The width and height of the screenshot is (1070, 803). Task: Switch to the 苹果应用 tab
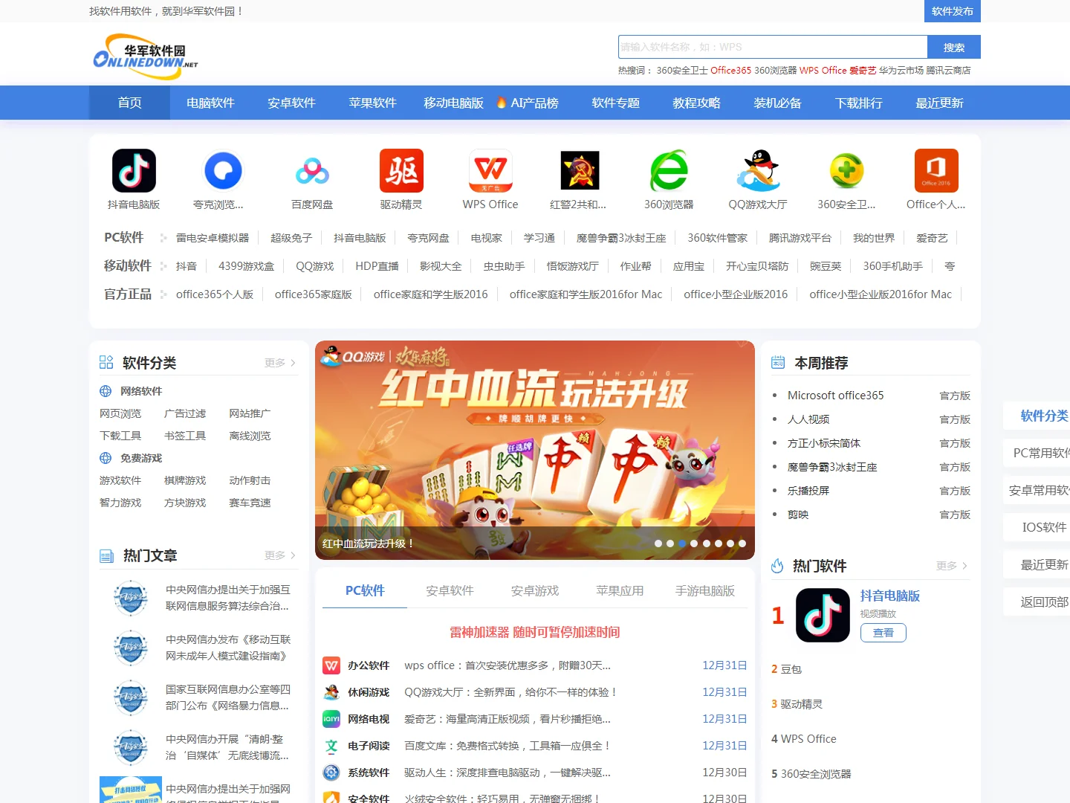pyautogui.click(x=620, y=590)
